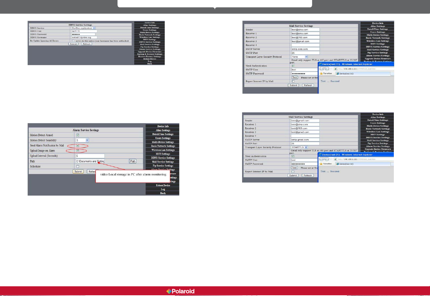Click the IE address bar beside the sina.com form
430x296 pixels.
coord(364,69)
